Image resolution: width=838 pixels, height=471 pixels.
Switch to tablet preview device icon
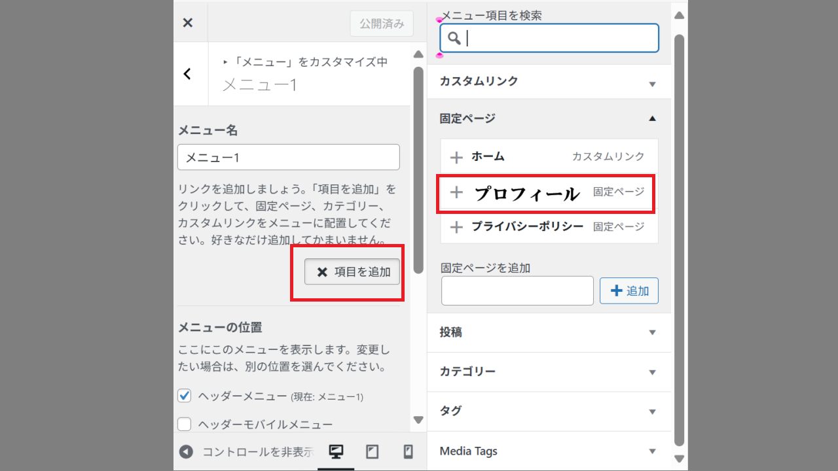tap(372, 452)
